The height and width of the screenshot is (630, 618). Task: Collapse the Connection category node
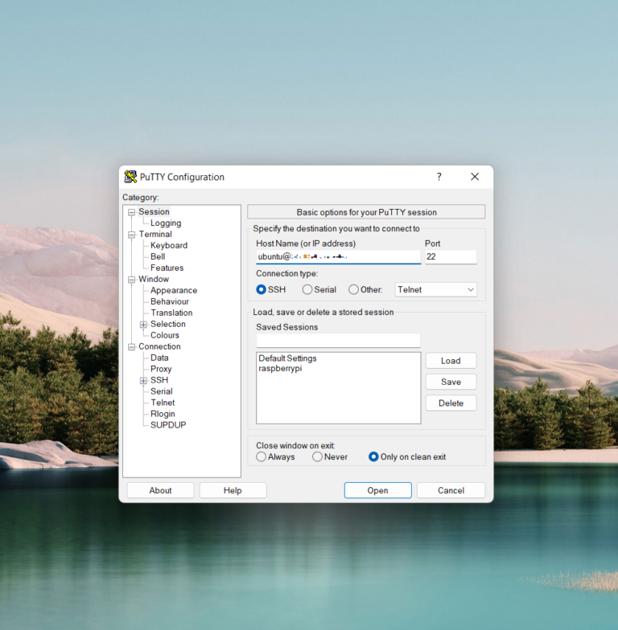(x=131, y=346)
